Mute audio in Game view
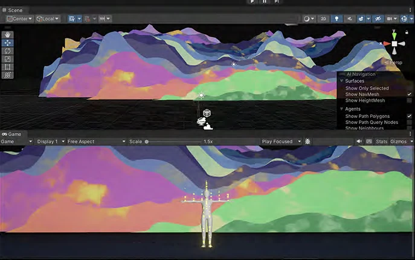The height and width of the screenshot is (260, 415). (359, 141)
